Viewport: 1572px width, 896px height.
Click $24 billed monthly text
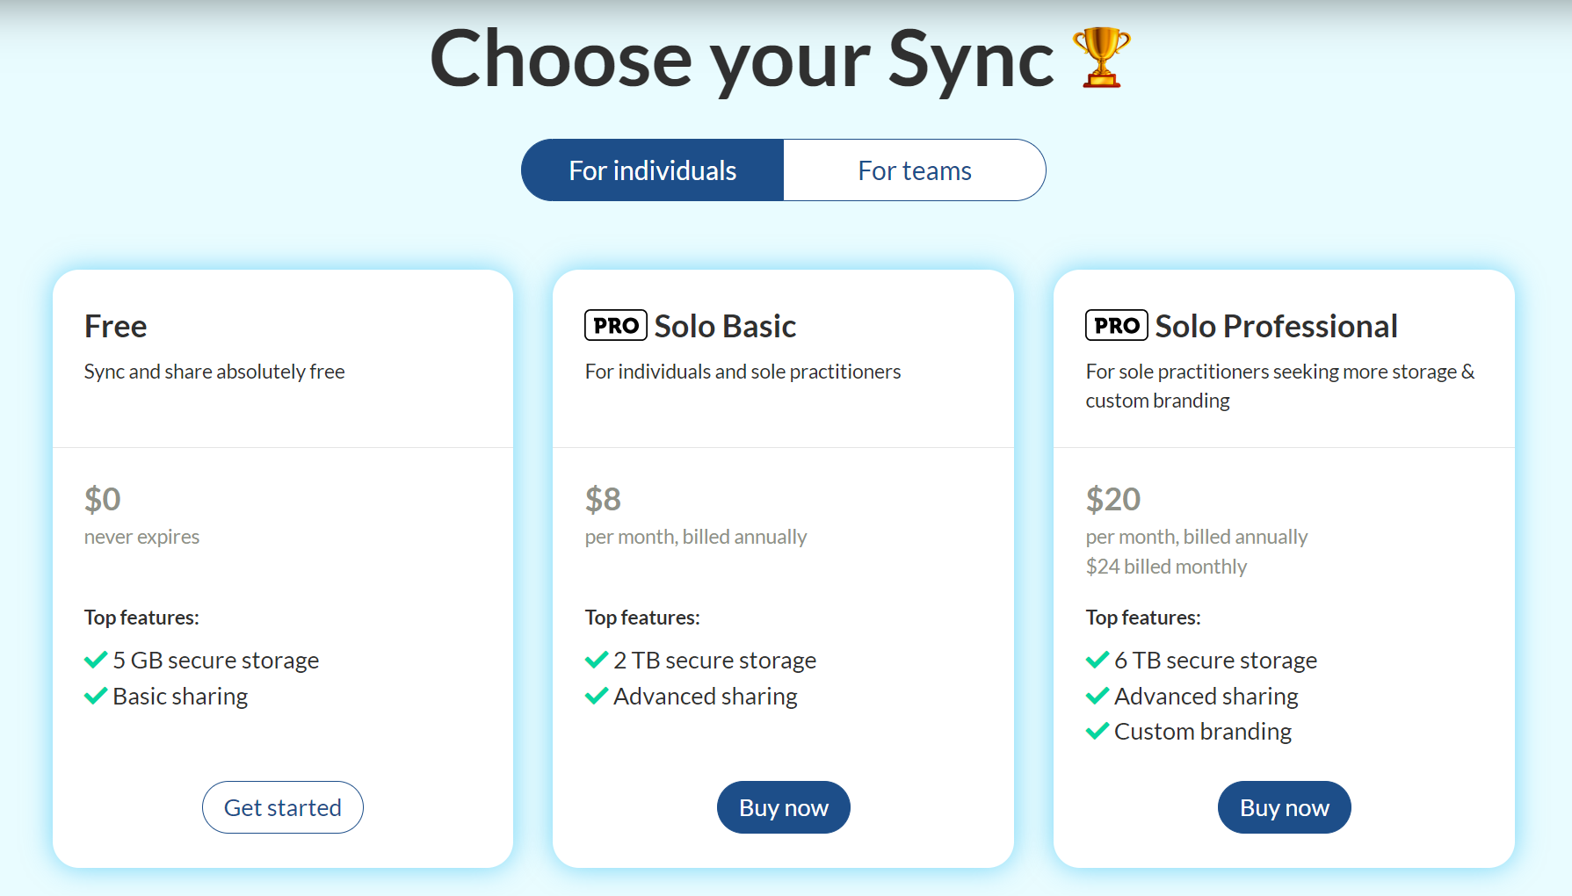[1167, 567]
